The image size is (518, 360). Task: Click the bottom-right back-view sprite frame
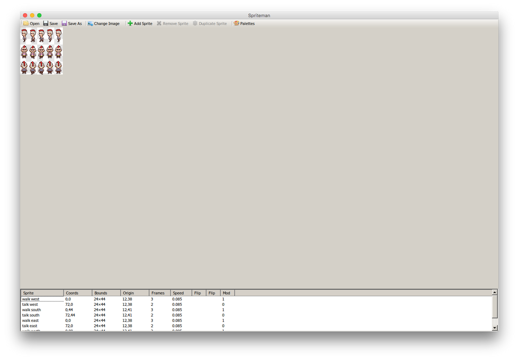click(58, 67)
